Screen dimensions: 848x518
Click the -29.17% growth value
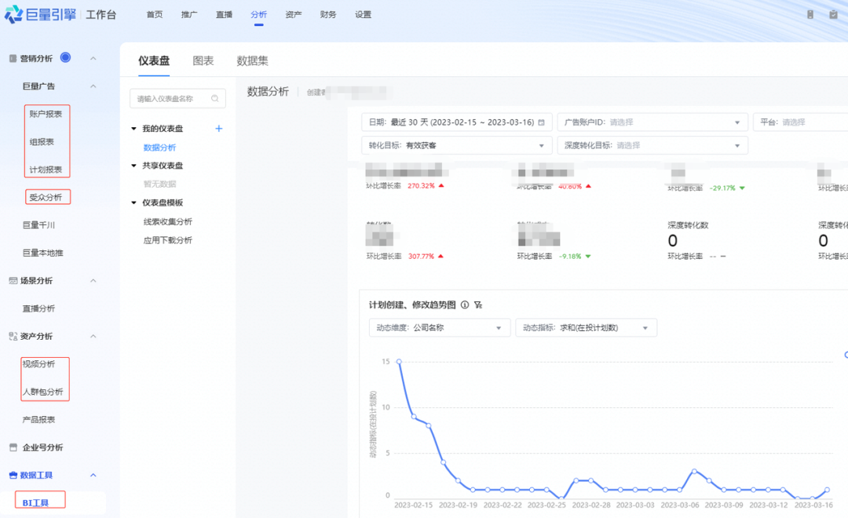pos(722,188)
